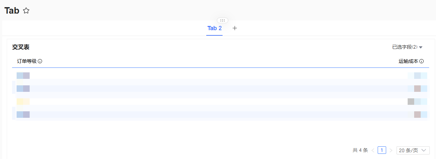Select the second row's order level cell
This screenshot has width=436, height=159.
coord(23,89)
